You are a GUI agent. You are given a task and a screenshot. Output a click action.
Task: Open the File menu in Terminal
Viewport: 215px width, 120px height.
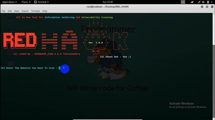3,11
